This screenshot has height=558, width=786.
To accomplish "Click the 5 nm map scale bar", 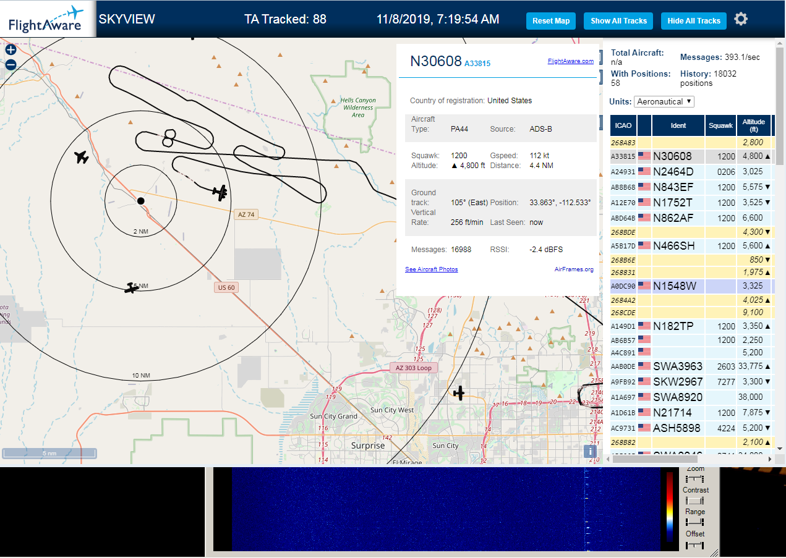I will (49, 453).
